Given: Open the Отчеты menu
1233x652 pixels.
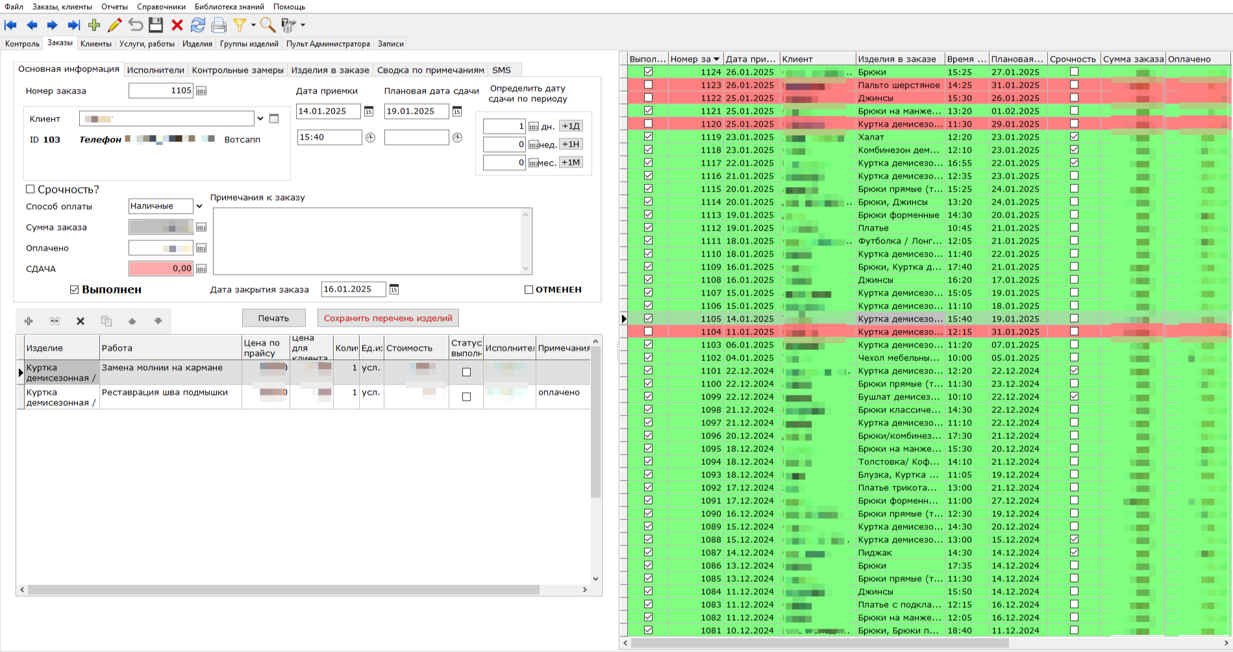Looking at the screenshot, I should point(114,6).
